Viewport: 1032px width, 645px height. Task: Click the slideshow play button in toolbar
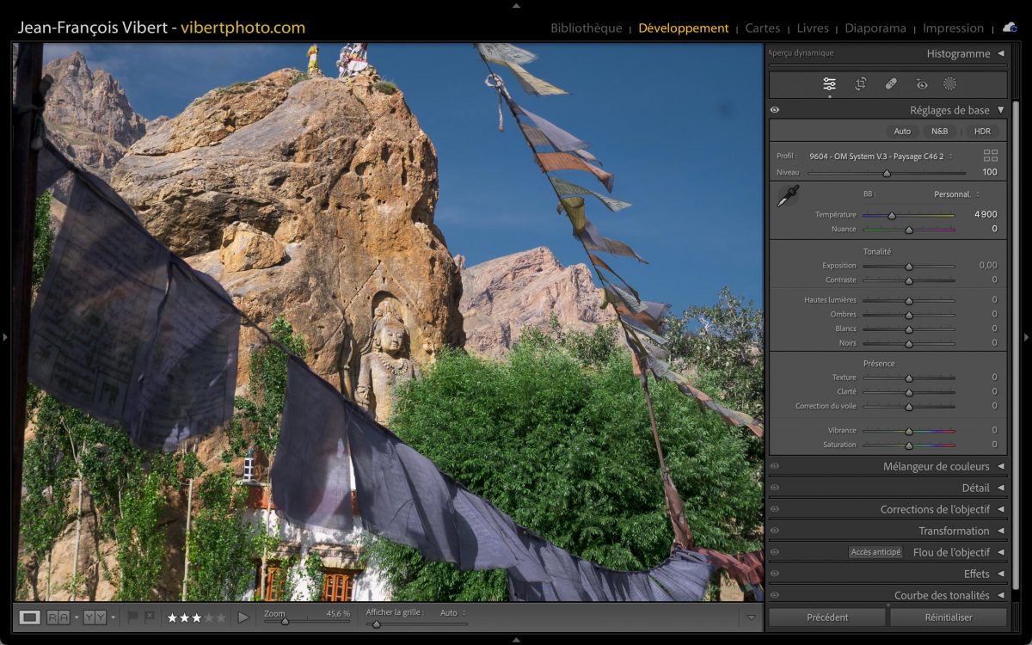pyautogui.click(x=243, y=617)
